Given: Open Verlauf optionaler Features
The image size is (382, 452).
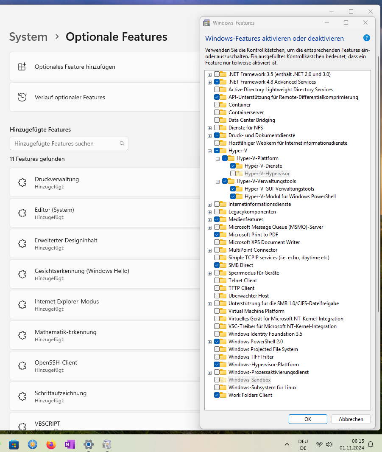Looking at the screenshot, I should click(x=105, y=97).
